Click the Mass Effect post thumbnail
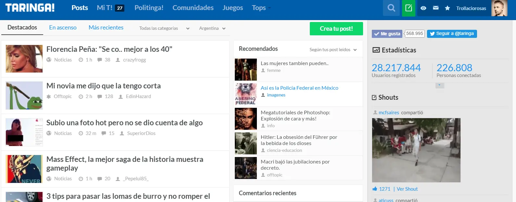Screen dimensions: 516x202 point(24,169)
